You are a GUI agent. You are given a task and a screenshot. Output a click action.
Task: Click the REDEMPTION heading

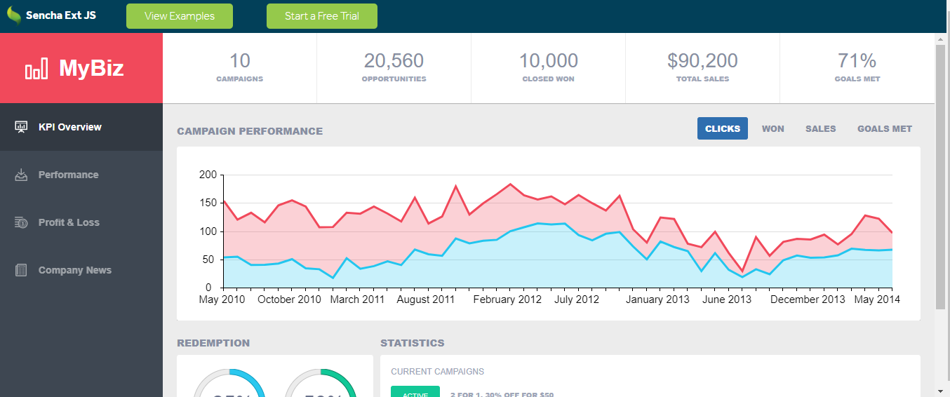(213, 343)
